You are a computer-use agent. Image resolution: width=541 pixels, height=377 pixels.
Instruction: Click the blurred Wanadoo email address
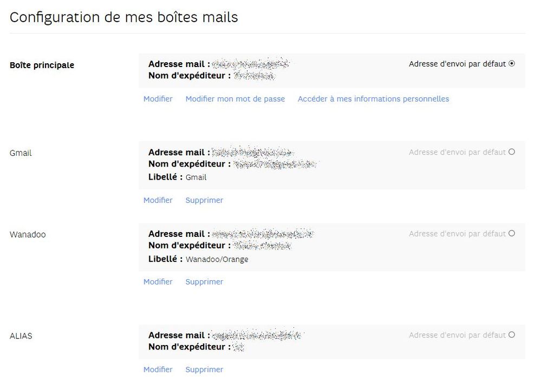(263, 234)
